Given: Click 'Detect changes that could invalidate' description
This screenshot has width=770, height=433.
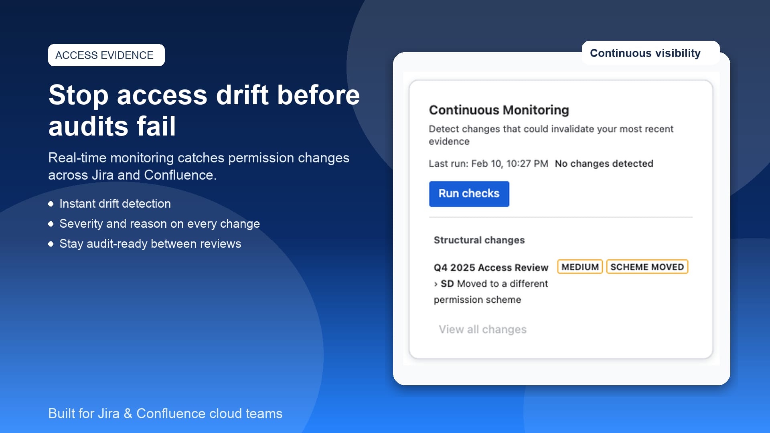Looking at the screenshot, I should tap(551, 135).
